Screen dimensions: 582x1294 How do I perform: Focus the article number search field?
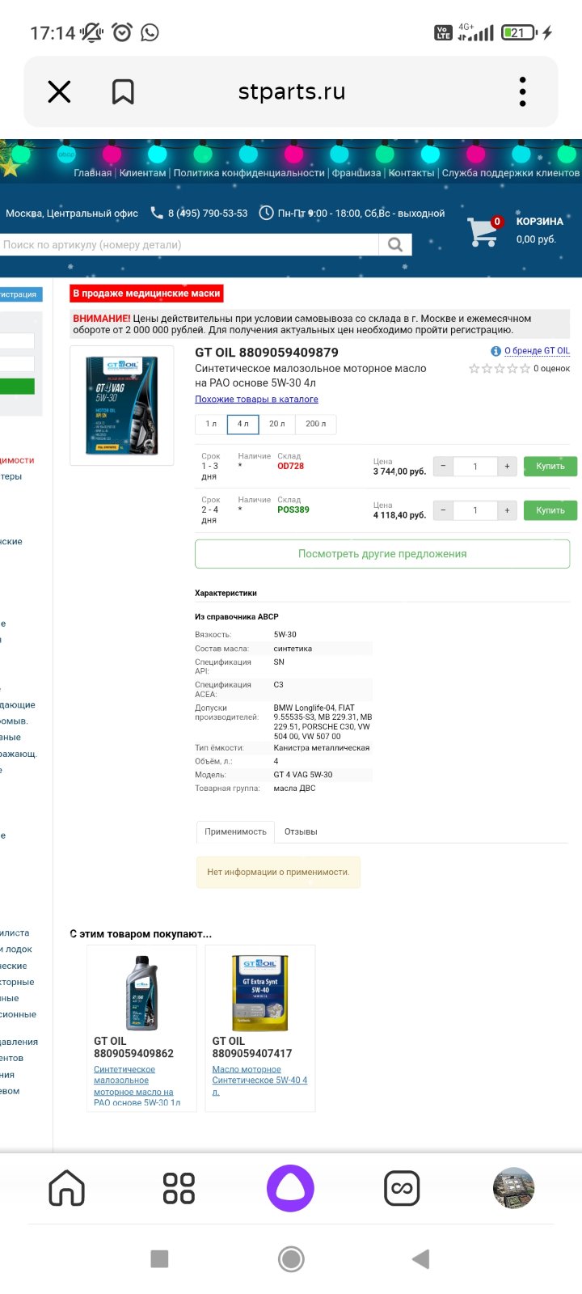point(189,244)
